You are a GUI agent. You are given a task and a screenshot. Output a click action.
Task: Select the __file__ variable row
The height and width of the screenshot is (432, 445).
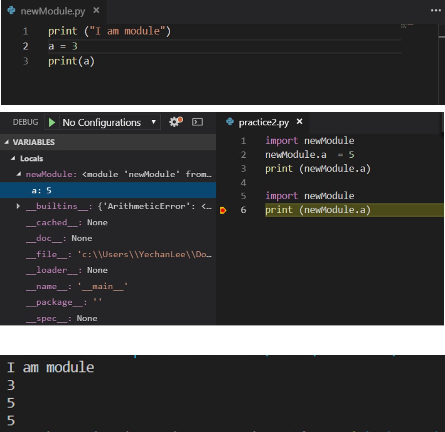108,254
